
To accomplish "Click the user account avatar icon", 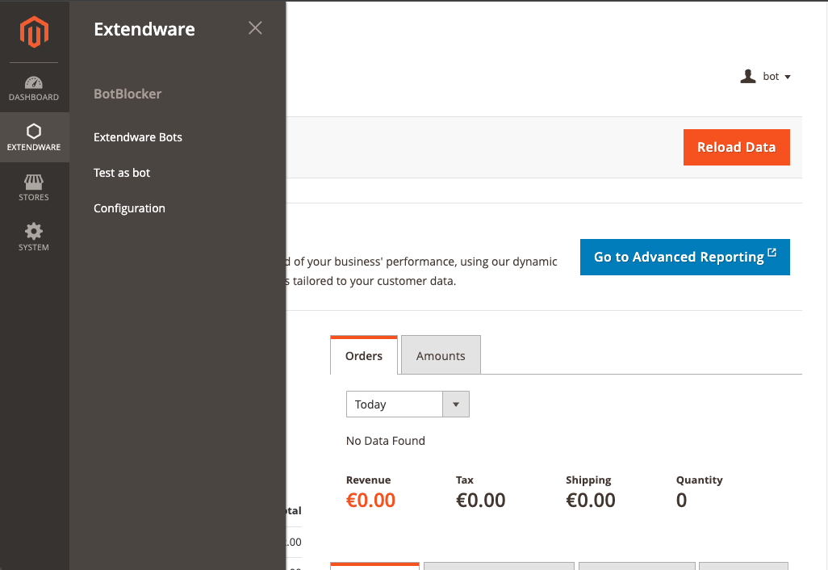I will click(x=748, y=77).
